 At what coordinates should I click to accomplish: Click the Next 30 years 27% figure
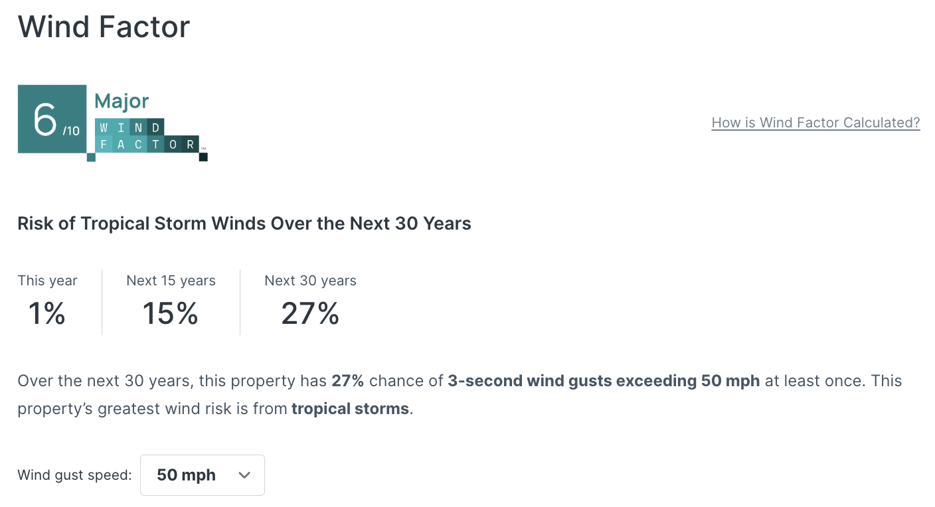310,313
